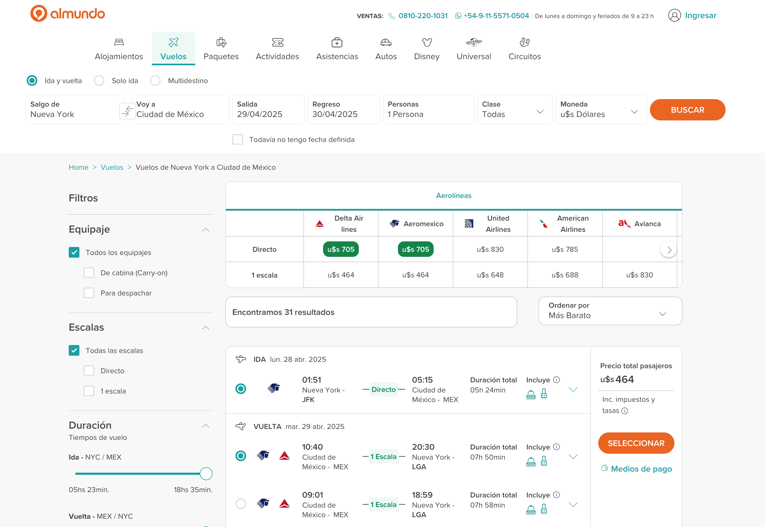Click the user profile icon beside Ingresar

point(674,15)
